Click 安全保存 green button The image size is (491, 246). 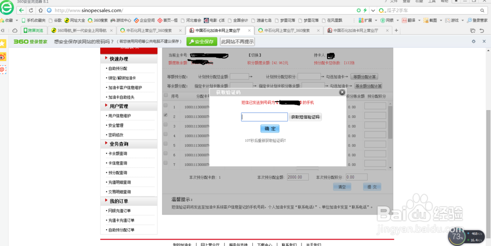pyautogui.click(x=202, y=42)
